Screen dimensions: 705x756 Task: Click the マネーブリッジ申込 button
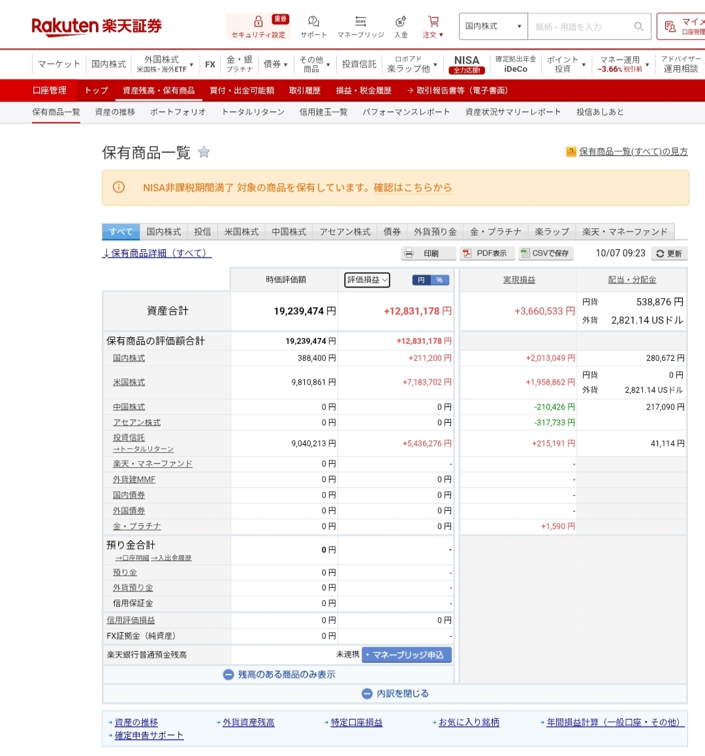[407, 654]
